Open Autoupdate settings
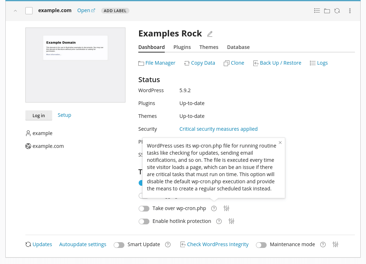 pos(83,244)
